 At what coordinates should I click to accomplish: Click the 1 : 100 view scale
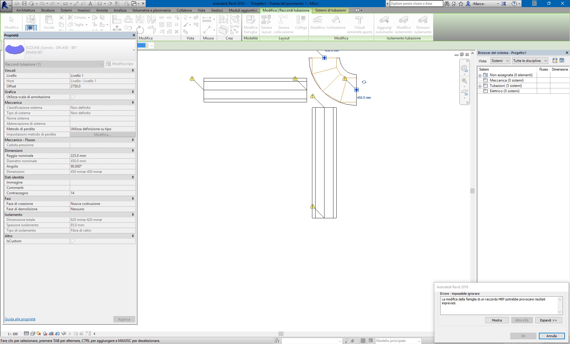coord(13,334)
